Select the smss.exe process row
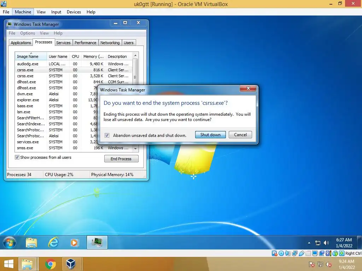The width and height of the screenshot is (362, 271). click(74, 148)
